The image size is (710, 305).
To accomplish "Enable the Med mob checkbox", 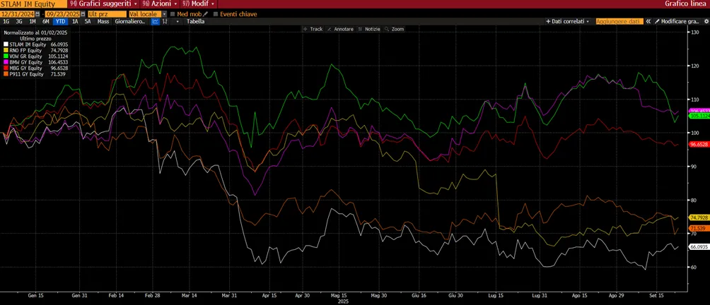I will pos(173,14).
